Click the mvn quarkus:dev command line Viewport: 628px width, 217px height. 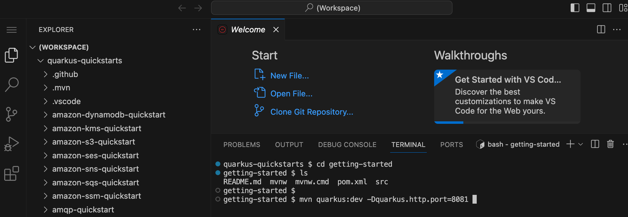(384, 199)
